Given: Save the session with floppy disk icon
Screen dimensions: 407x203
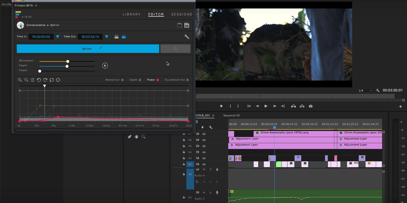Looking at the screenshot, I should 187,25.
